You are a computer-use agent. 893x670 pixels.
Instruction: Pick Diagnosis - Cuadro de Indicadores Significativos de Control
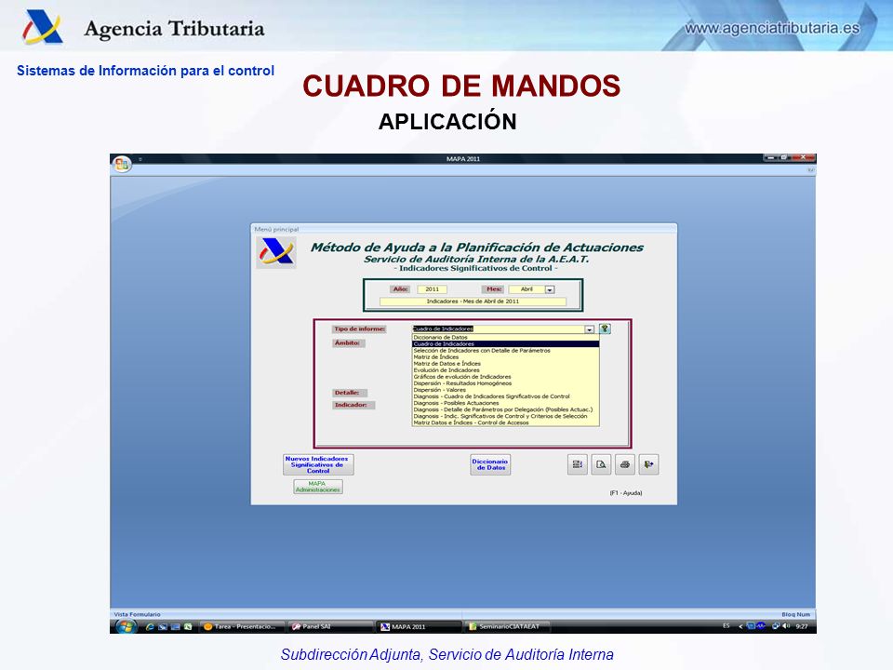pos(505,396)
